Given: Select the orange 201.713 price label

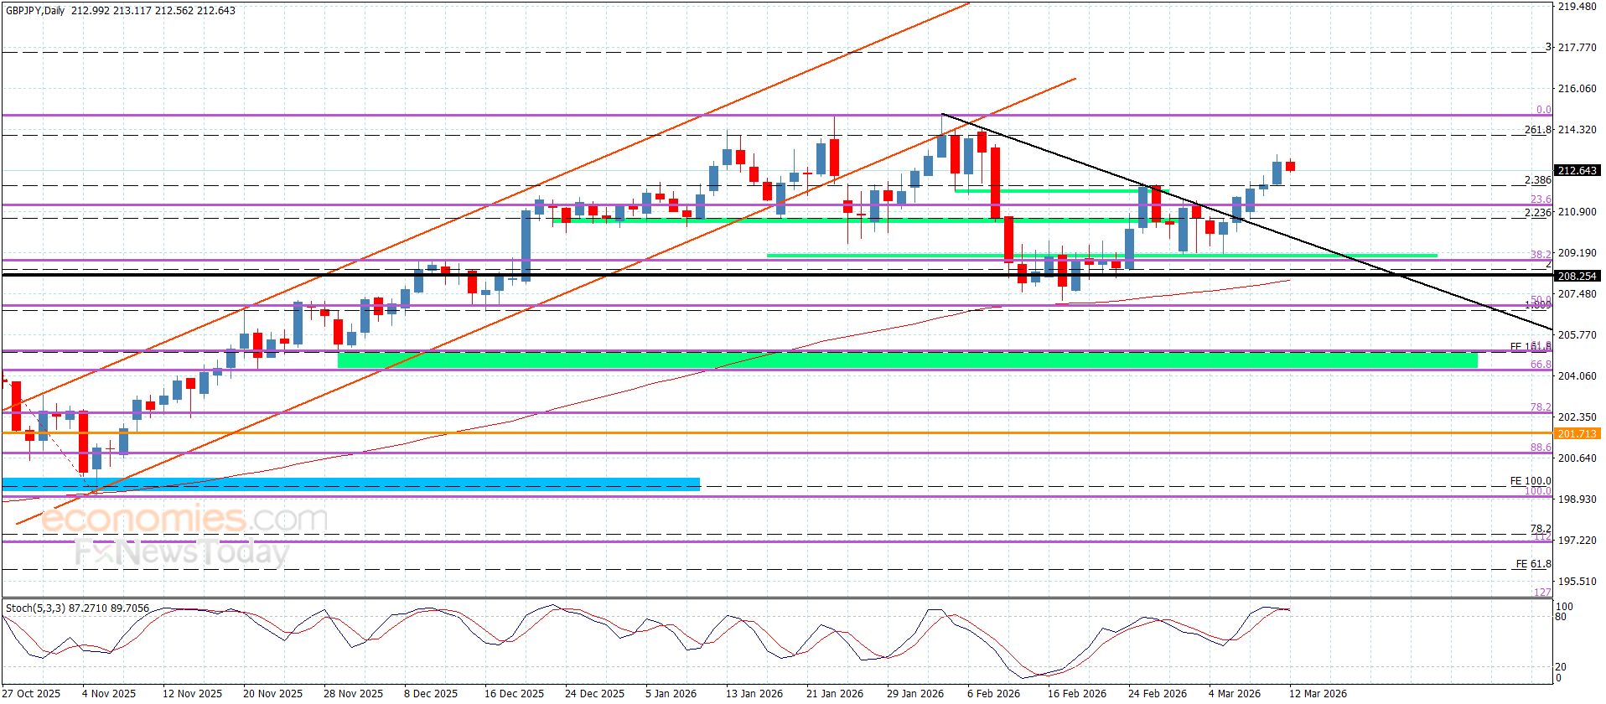Looking at the screenshot, I should point(1577,433).
